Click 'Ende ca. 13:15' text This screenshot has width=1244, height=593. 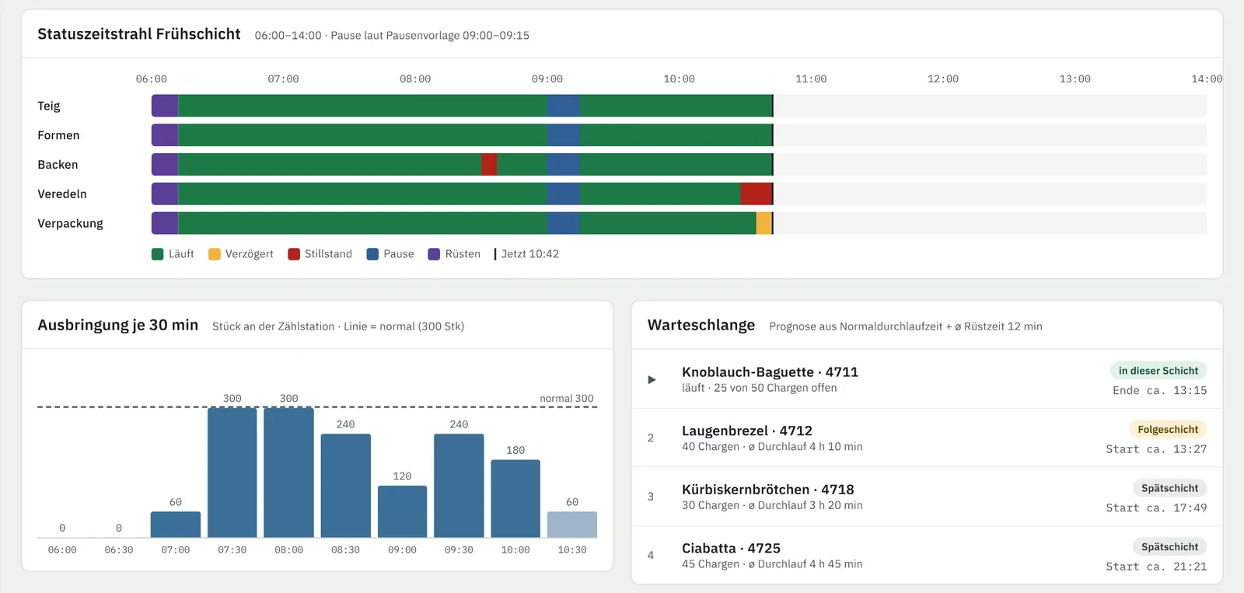(x=1160, y=391)
